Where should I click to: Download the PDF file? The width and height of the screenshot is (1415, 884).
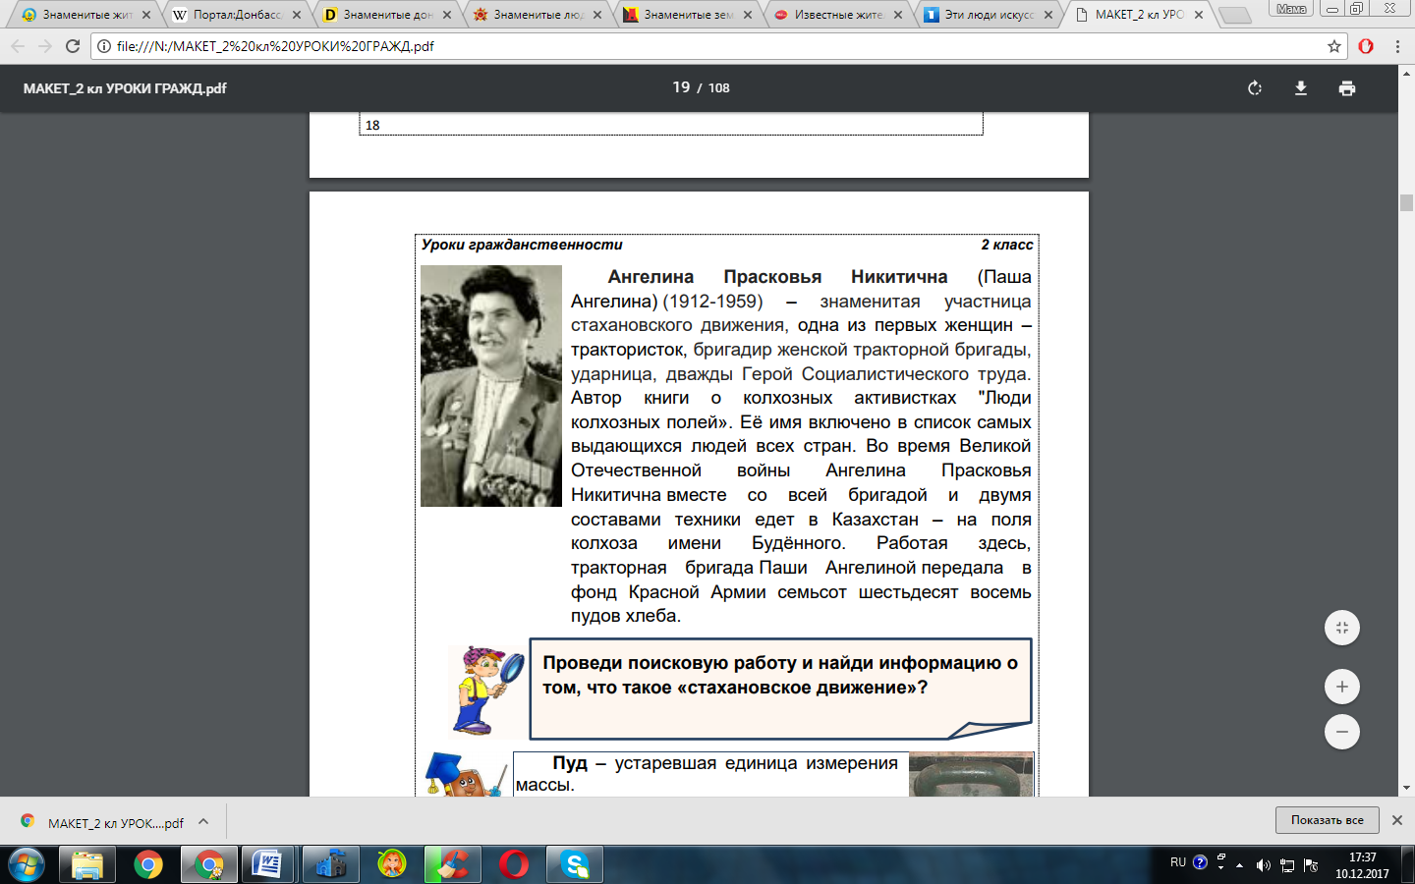(1301, 88)
